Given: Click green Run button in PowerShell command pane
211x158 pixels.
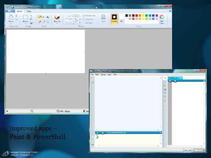Looking at the screenshot, I should coord(97,133).
